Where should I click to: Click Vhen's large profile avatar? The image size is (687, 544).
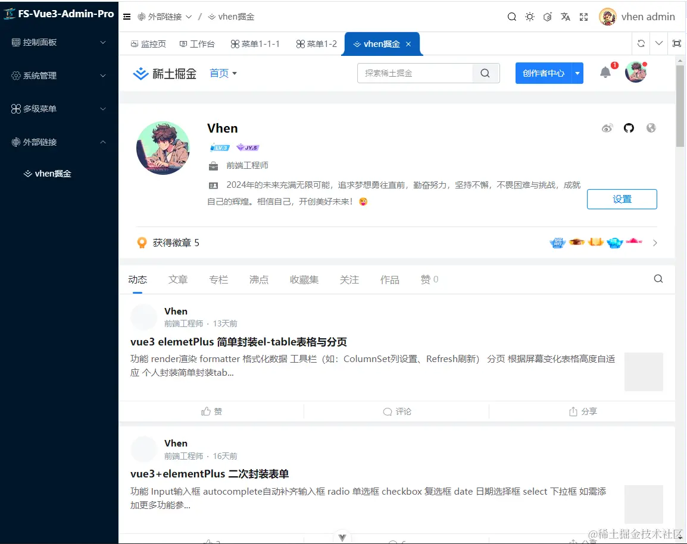[163, 148]
